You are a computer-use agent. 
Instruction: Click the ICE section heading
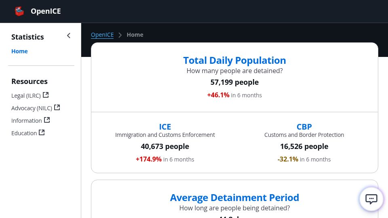click(x=165, y=127)
